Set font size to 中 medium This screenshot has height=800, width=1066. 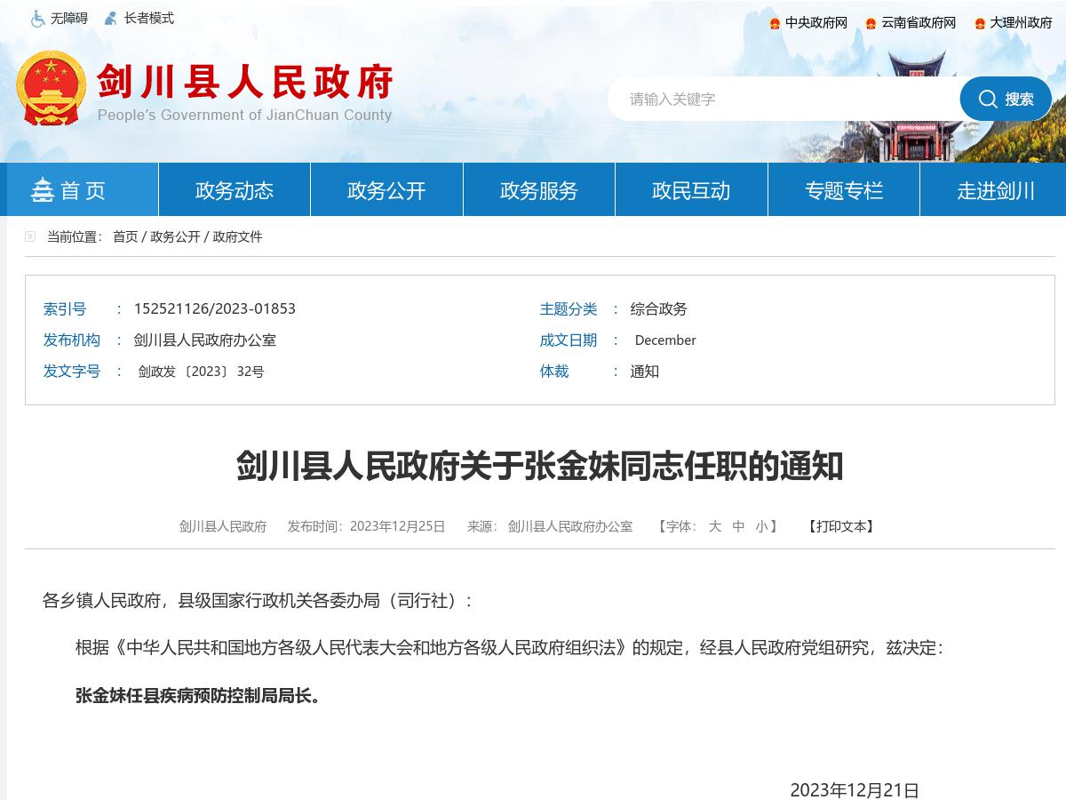(x=738, y=526)
